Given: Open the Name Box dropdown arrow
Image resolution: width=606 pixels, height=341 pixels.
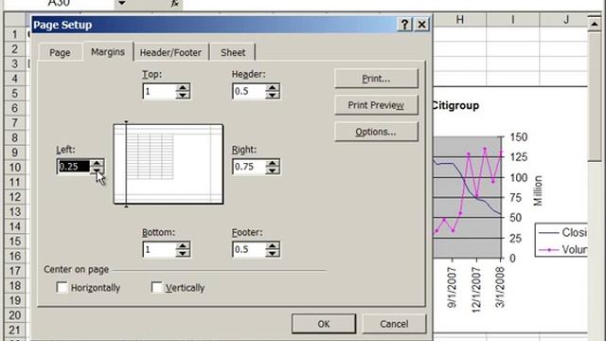Looking at the screenshot, I should pyautogui.click(x=122, y=4).
